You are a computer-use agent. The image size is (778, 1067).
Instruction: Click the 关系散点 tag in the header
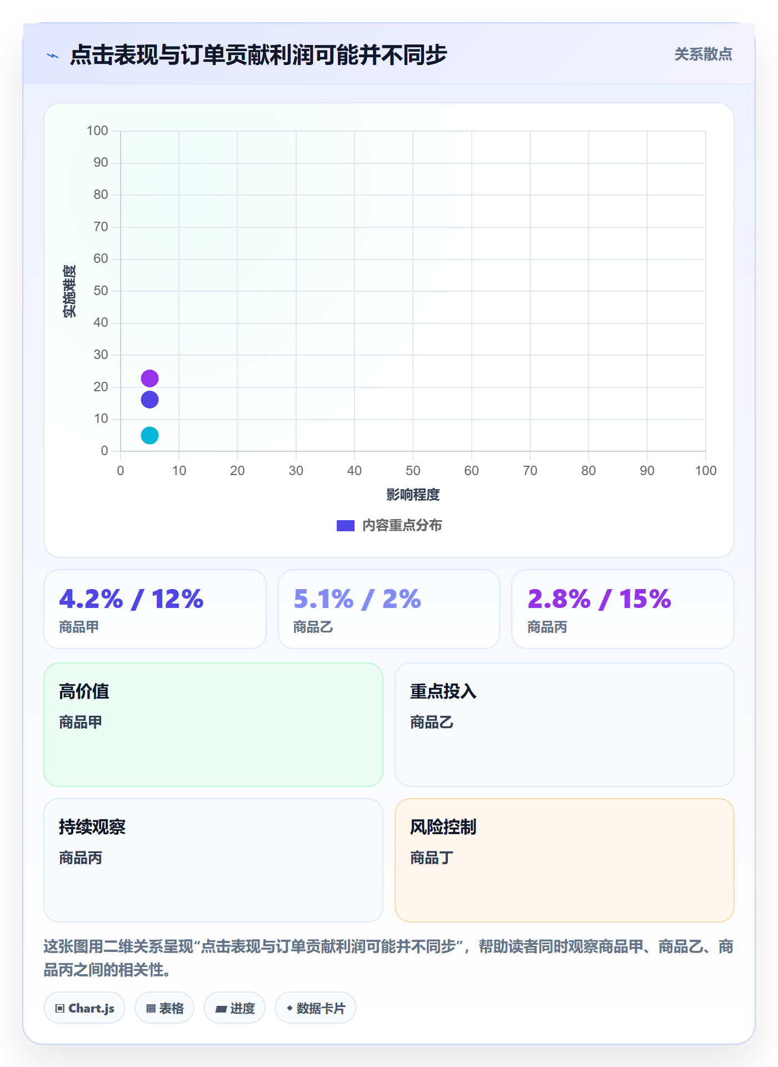pyautogui.click(x=703, y=54)
